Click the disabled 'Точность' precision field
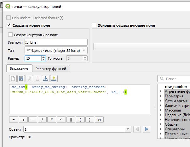This screenshot has width=190, height=147. point(75,58)
